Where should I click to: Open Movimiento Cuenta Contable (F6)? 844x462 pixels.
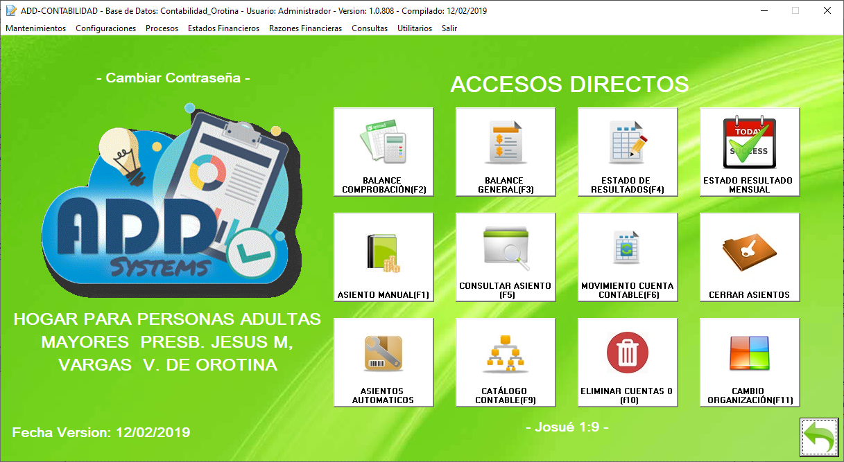point(628,257)
